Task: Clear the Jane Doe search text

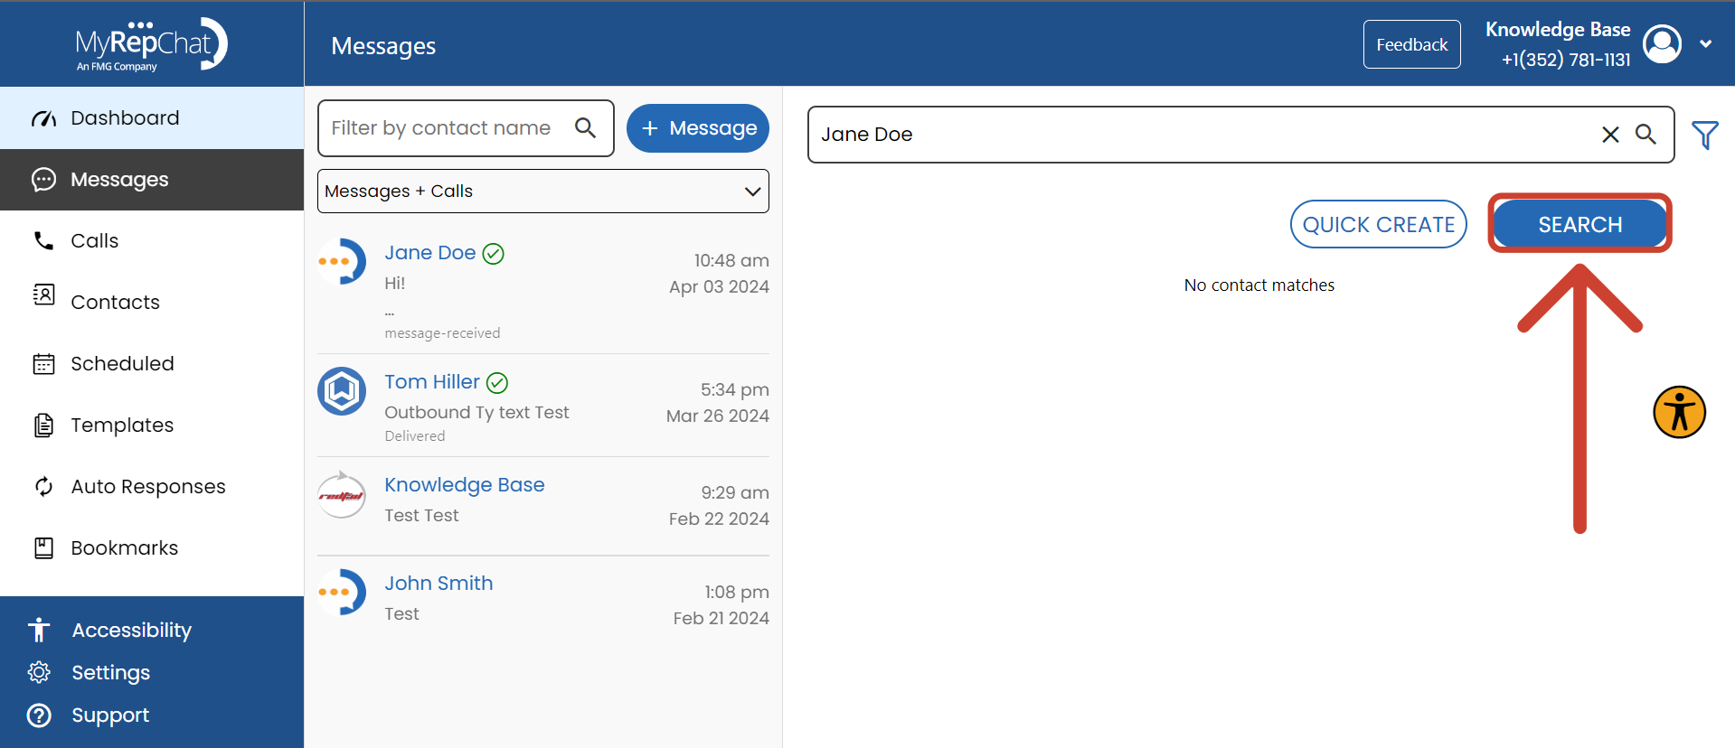Action: pyautogui.click(x=1610, y=135)
